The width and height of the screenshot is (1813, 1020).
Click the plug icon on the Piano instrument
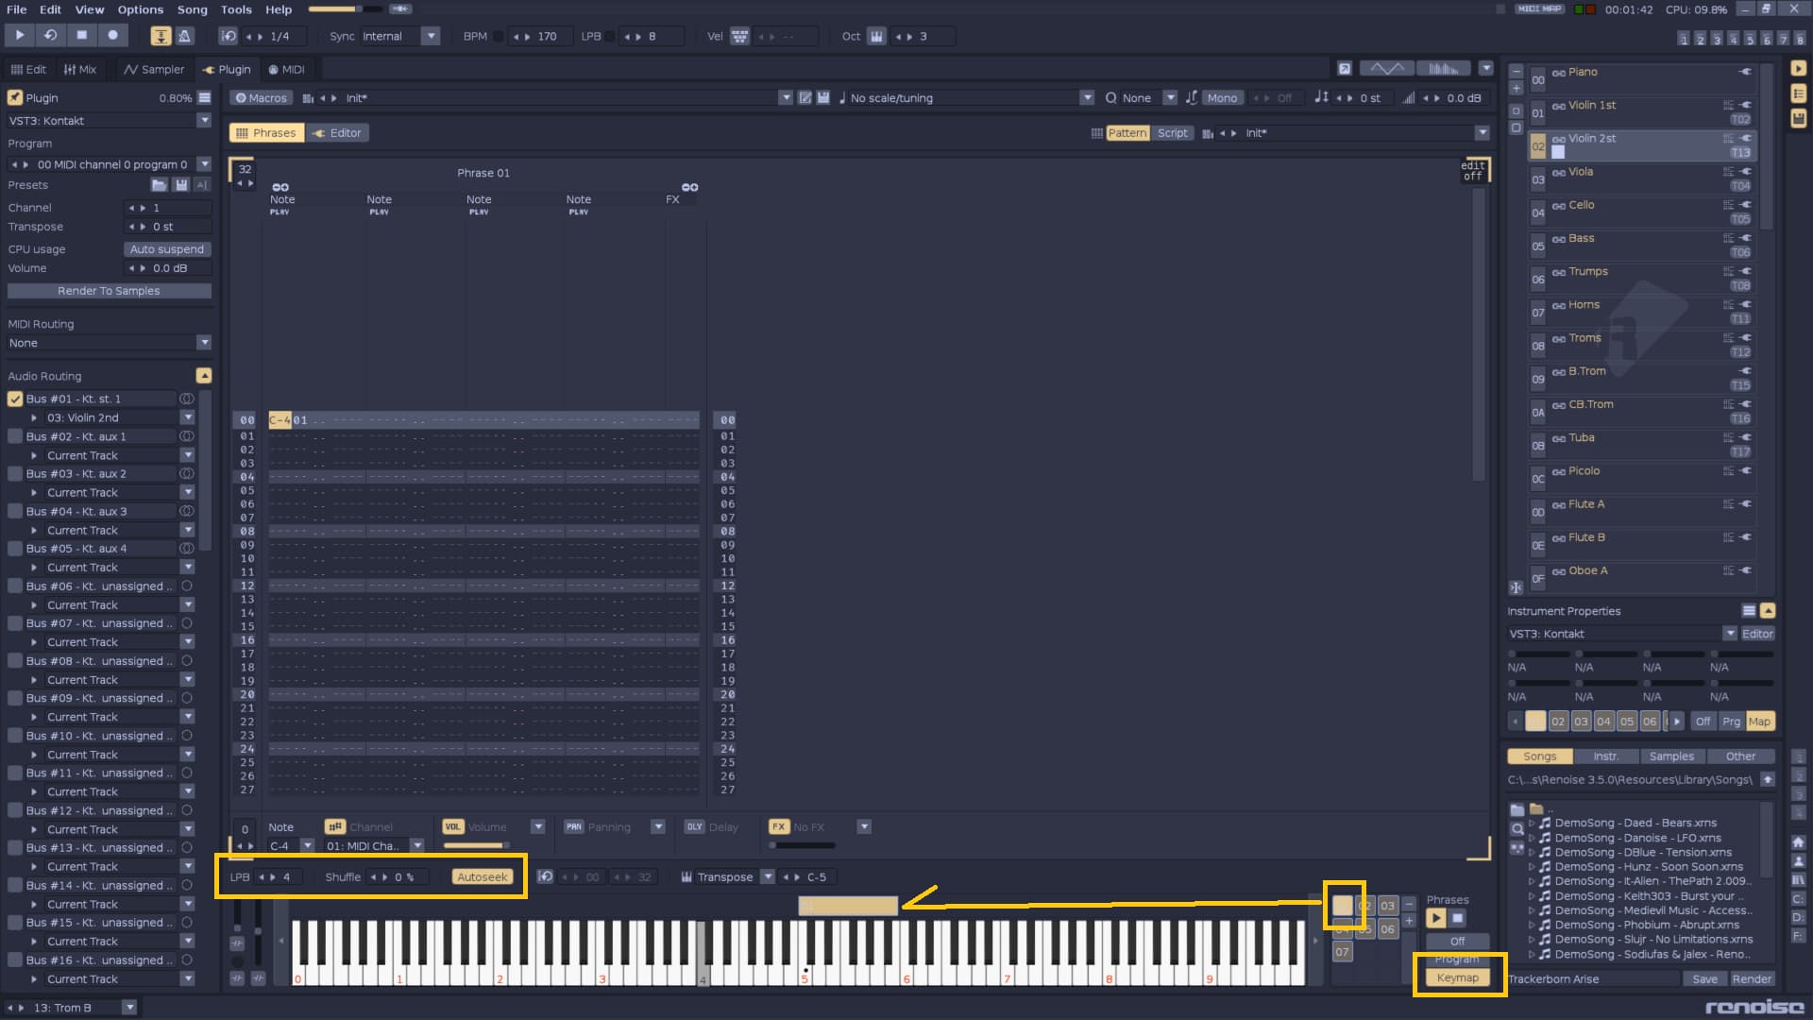(x=1745, y=72)
